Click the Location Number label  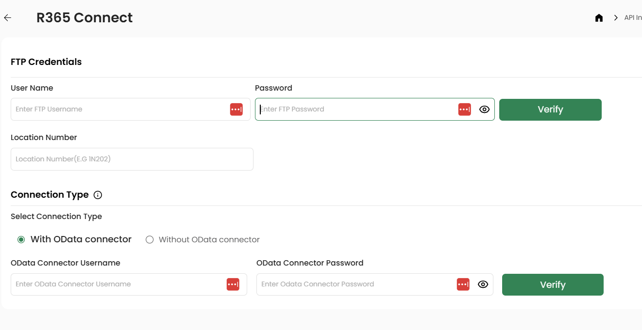pyautogui.click(x=44, y=138)
